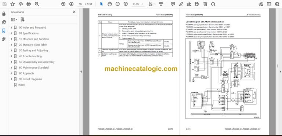The width and height of the screenshot is (282, 136).
Task: Jump to 40 Troubleshooting section
Action: 30,56
